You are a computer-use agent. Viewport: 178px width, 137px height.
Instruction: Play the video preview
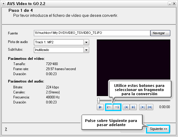(x=100, y=107)
